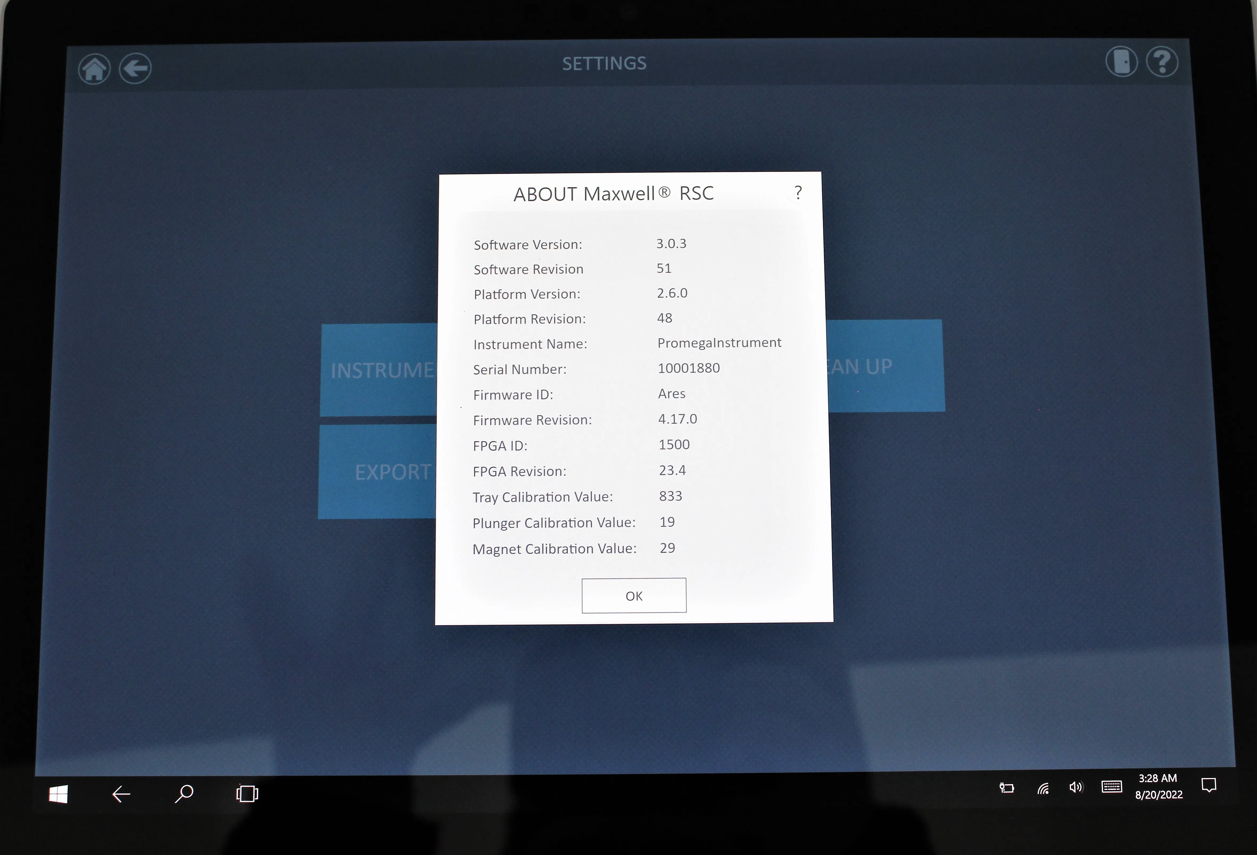Click the clock showing 3:28 AM
1257x855 pixels.
[1157, 778]
